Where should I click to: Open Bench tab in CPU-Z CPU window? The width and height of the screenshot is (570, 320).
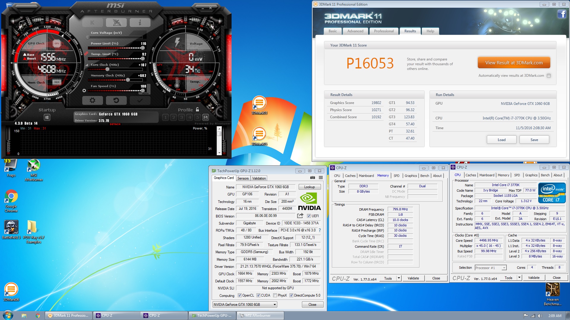click(x=545, y=175)
